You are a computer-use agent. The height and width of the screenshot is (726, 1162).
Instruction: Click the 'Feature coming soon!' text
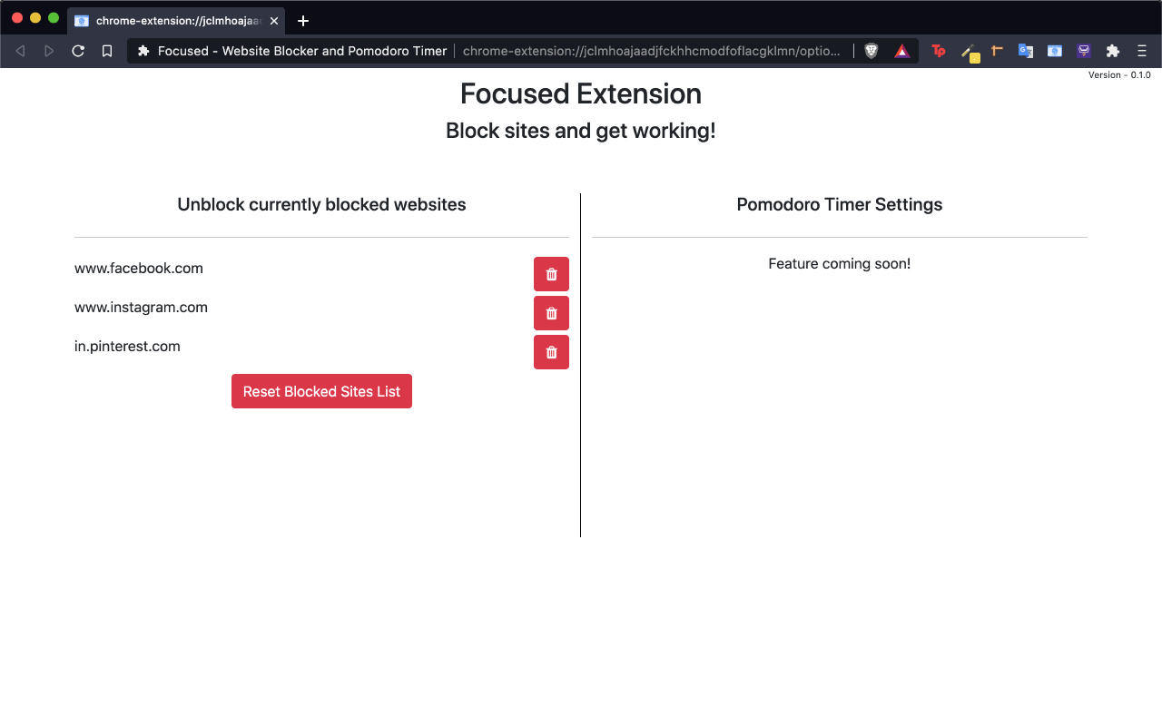pos(840,264)
